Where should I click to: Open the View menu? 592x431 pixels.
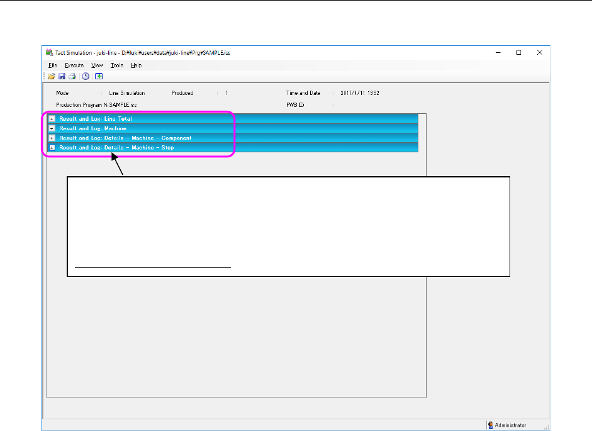click(x=97, y=65)
